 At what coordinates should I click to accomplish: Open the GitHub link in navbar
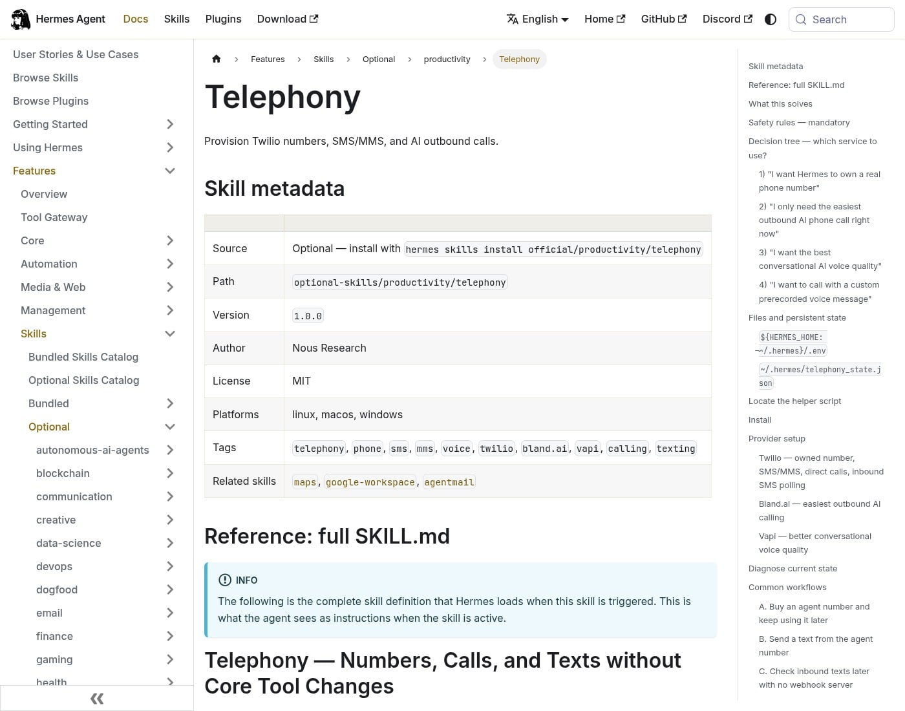tap(664, 19)
